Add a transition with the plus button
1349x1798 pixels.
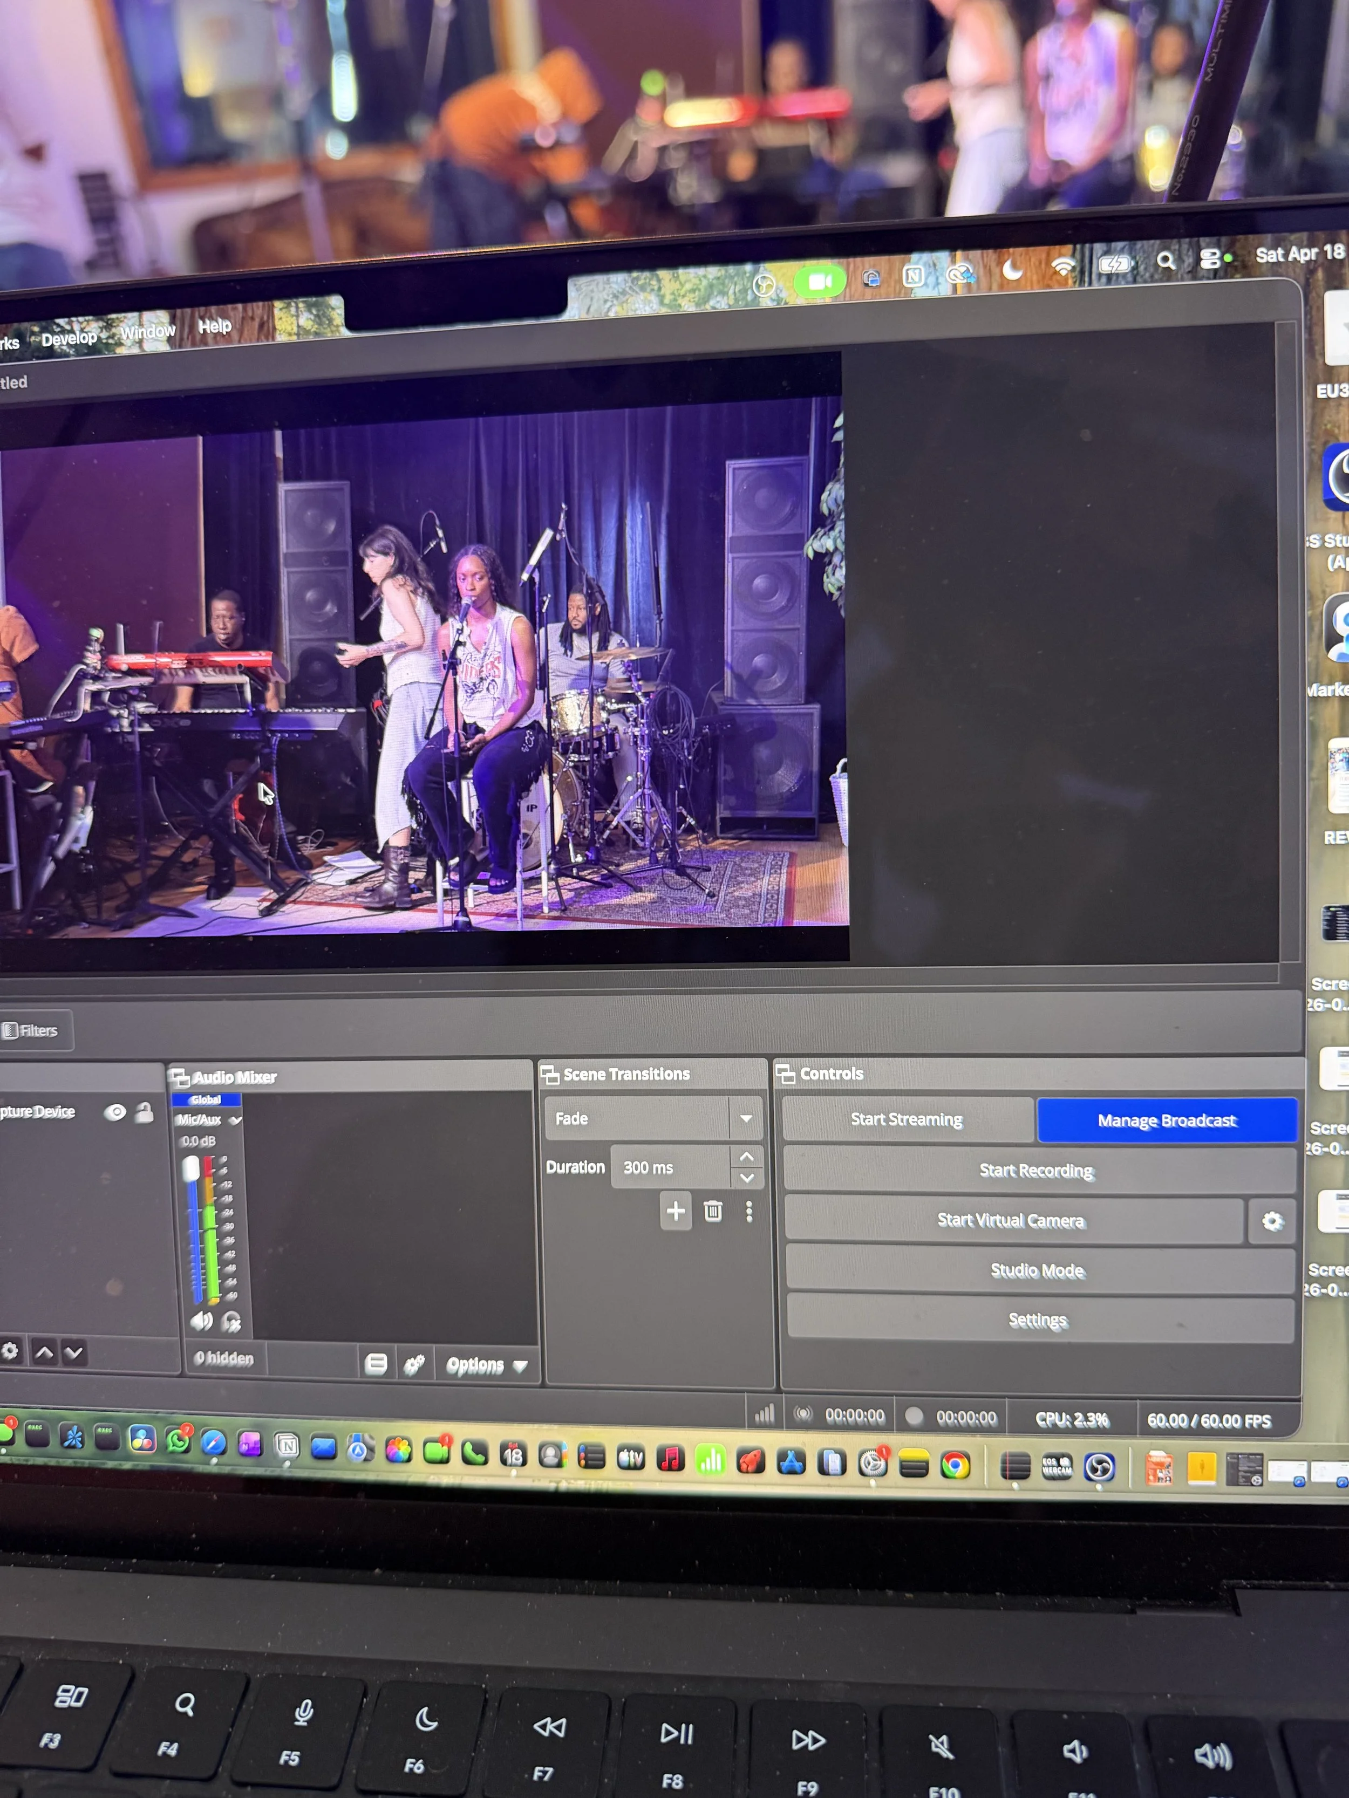click(x=676, y=1211)
